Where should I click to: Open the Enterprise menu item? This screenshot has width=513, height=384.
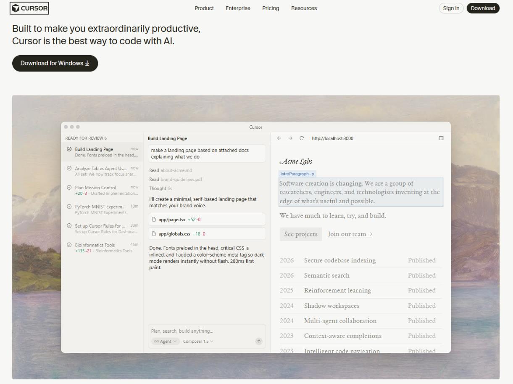tap(238, 8)
